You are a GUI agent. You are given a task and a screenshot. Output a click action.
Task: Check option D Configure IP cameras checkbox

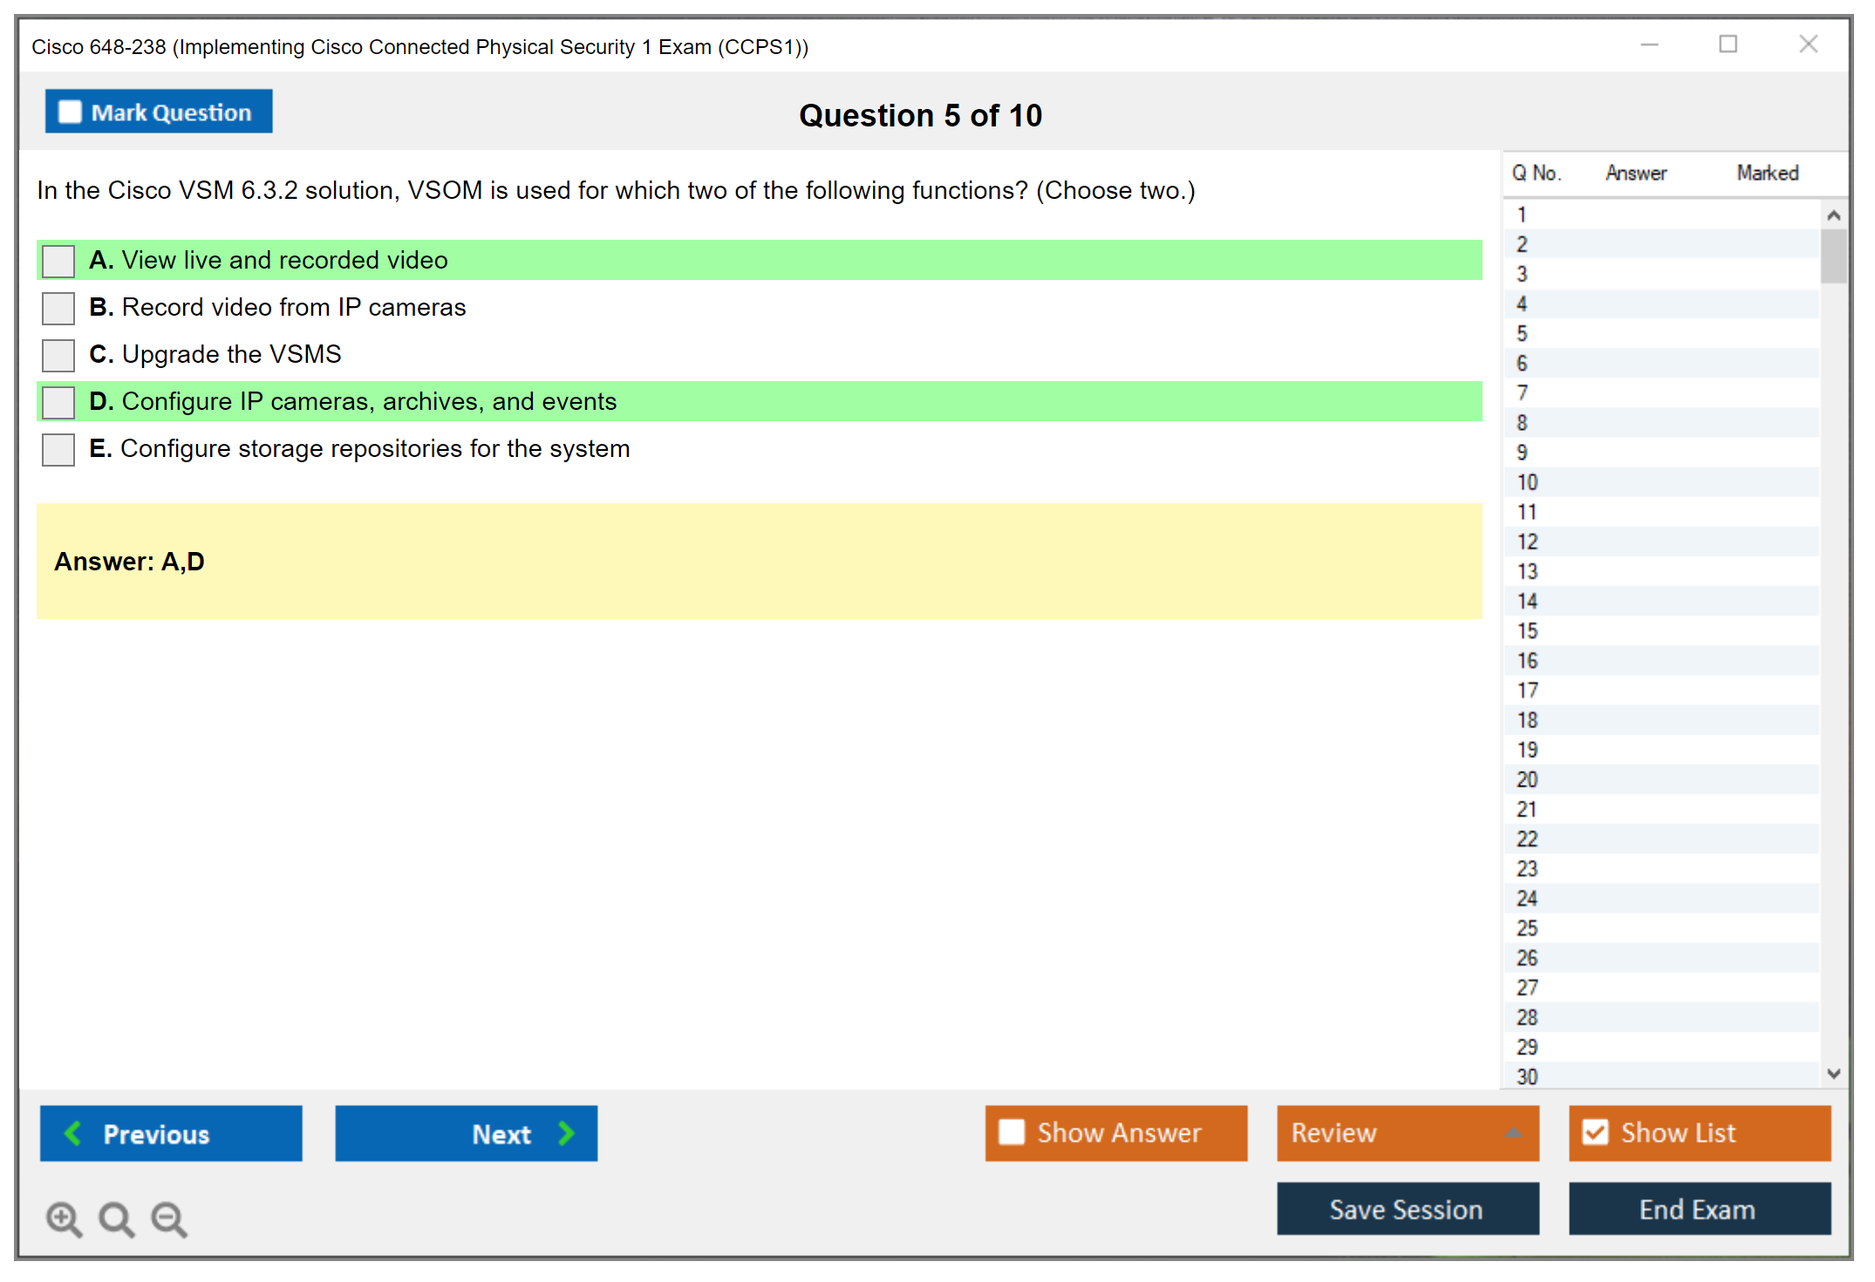(x=58, y=402)
